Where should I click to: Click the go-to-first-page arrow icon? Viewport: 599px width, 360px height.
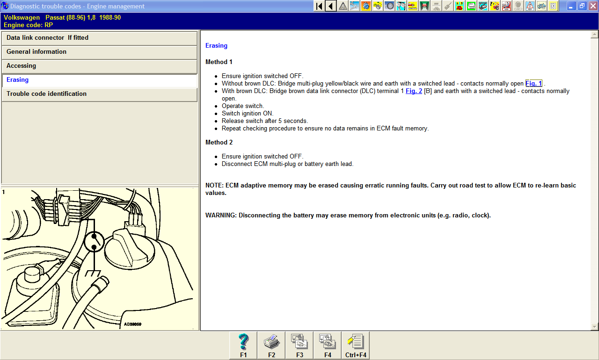point(319,6)
